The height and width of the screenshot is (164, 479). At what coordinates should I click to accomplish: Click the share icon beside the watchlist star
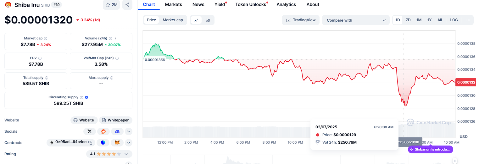coord(127,5)
